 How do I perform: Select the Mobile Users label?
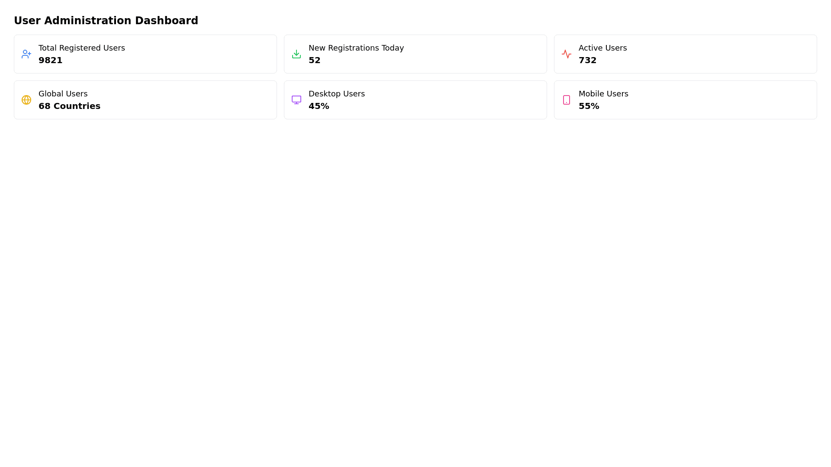pos(603,94)
